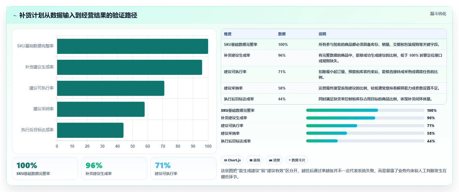Click the 建议可执行率 cell in the table
Screen dimensions: 459x192
point(235,72)
